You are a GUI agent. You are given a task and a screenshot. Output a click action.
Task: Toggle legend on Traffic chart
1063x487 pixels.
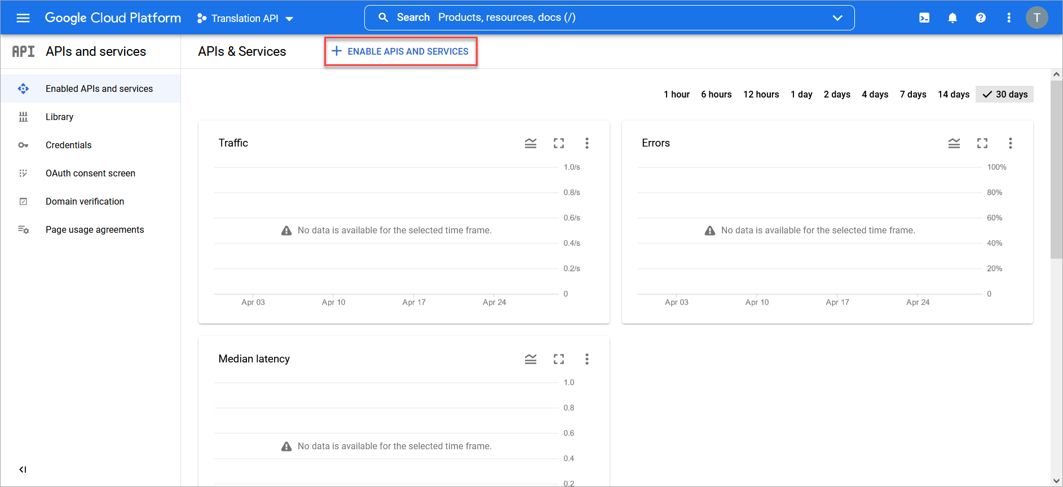pyautogui.click(x=531, y=143)
